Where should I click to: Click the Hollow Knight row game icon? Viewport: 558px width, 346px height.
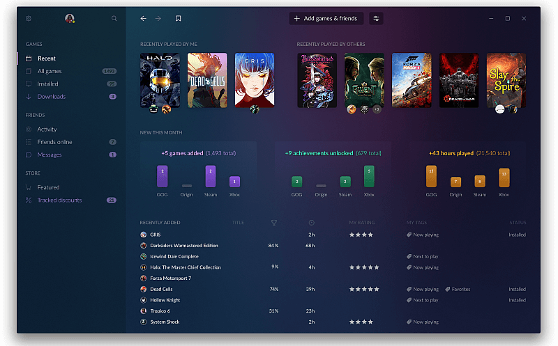click(x=144, y=300)
